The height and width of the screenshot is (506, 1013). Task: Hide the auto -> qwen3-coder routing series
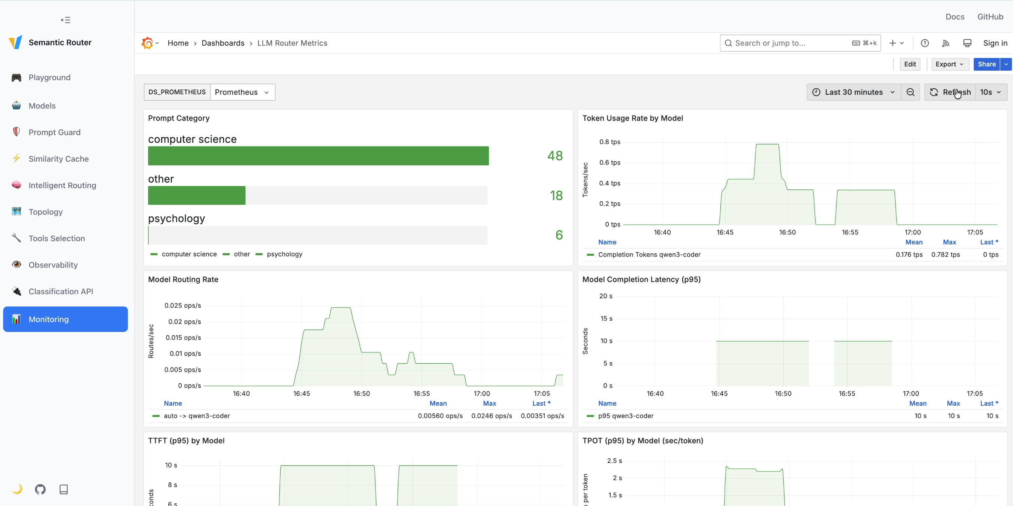(197, 416)
